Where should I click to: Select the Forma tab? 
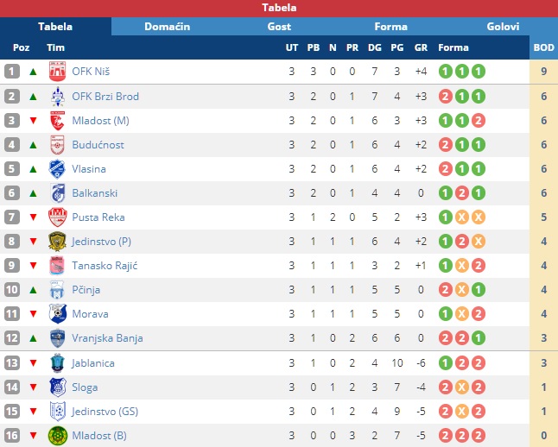click(390, 27)
